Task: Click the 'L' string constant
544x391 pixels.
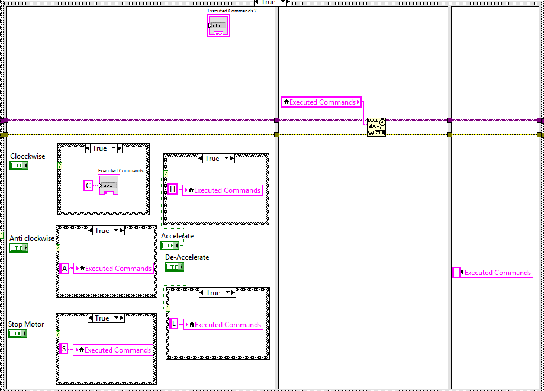Action: [174, 324]
